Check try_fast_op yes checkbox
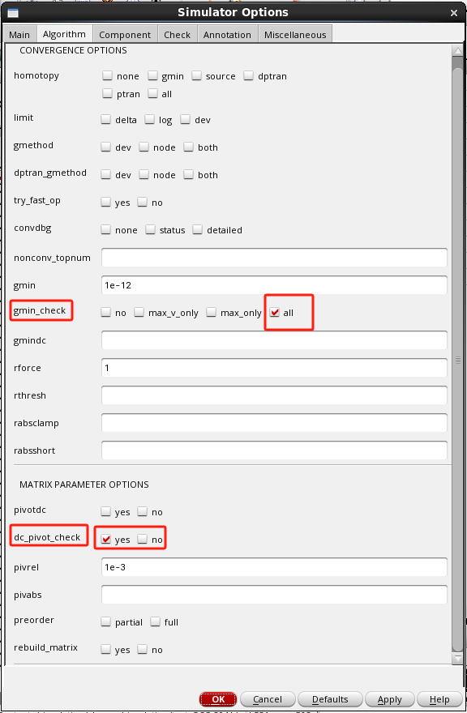Screen dimensions: 467x713 [x=106, y=202]
